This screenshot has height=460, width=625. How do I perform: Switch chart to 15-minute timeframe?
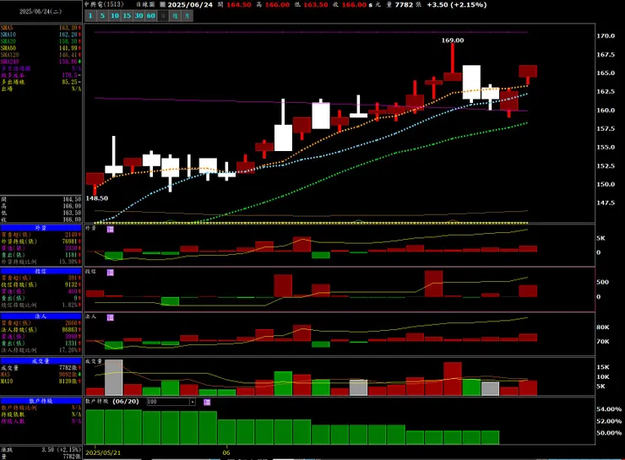(127, 16)
